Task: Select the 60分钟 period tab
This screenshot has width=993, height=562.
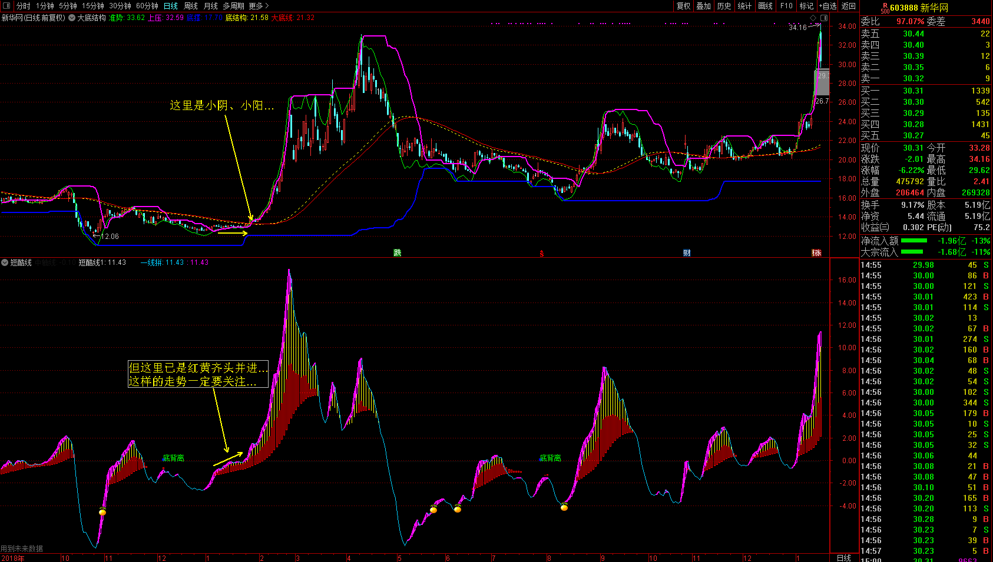Action: (x=147, y=6)
